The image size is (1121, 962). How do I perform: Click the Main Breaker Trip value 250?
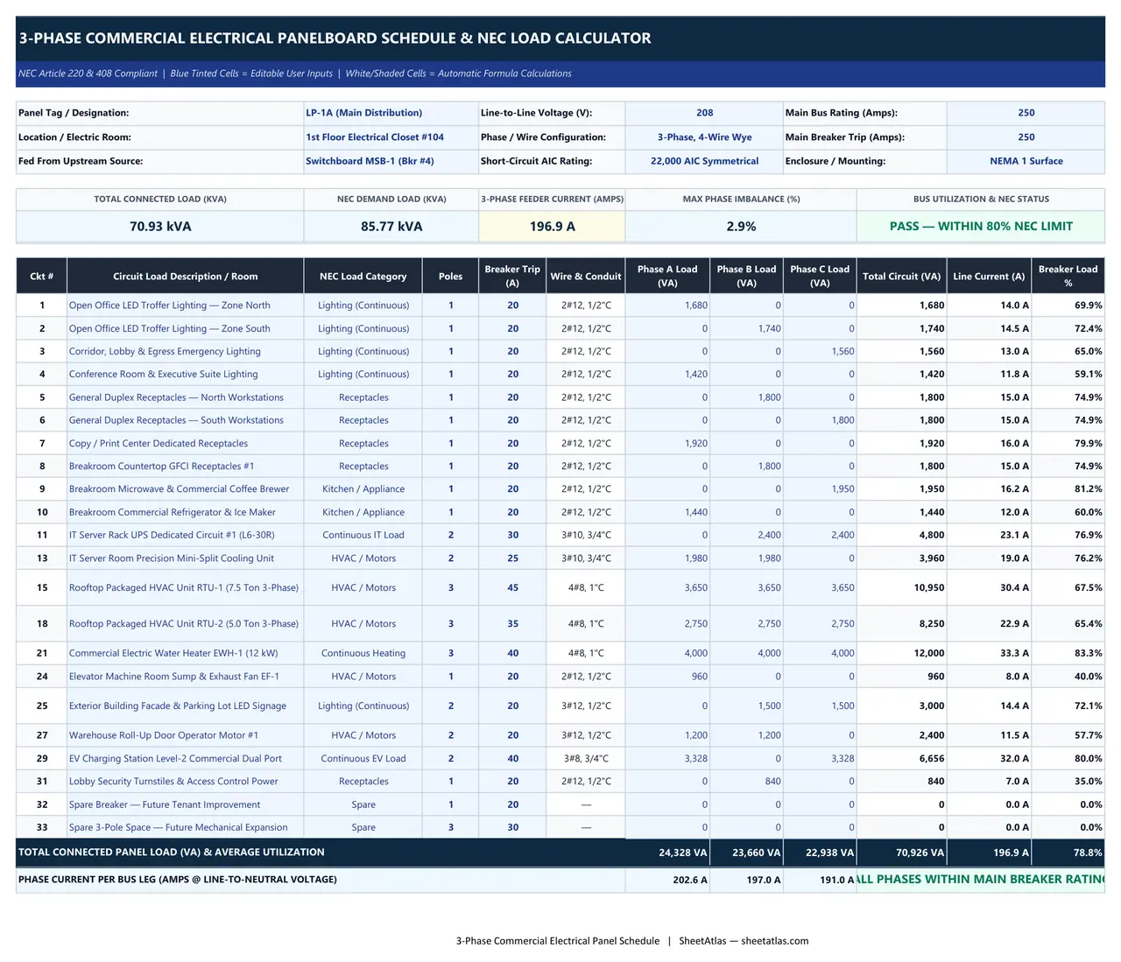(x=1026, y=137)
